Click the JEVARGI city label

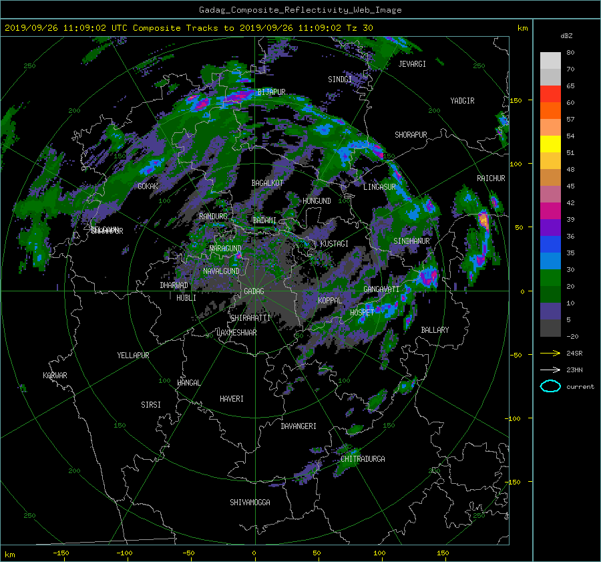coord(412,64)
